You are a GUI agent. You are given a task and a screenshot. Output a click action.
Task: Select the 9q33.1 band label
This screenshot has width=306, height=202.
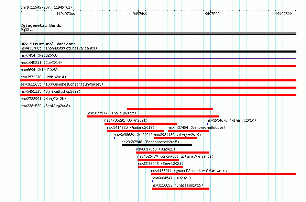27,30
